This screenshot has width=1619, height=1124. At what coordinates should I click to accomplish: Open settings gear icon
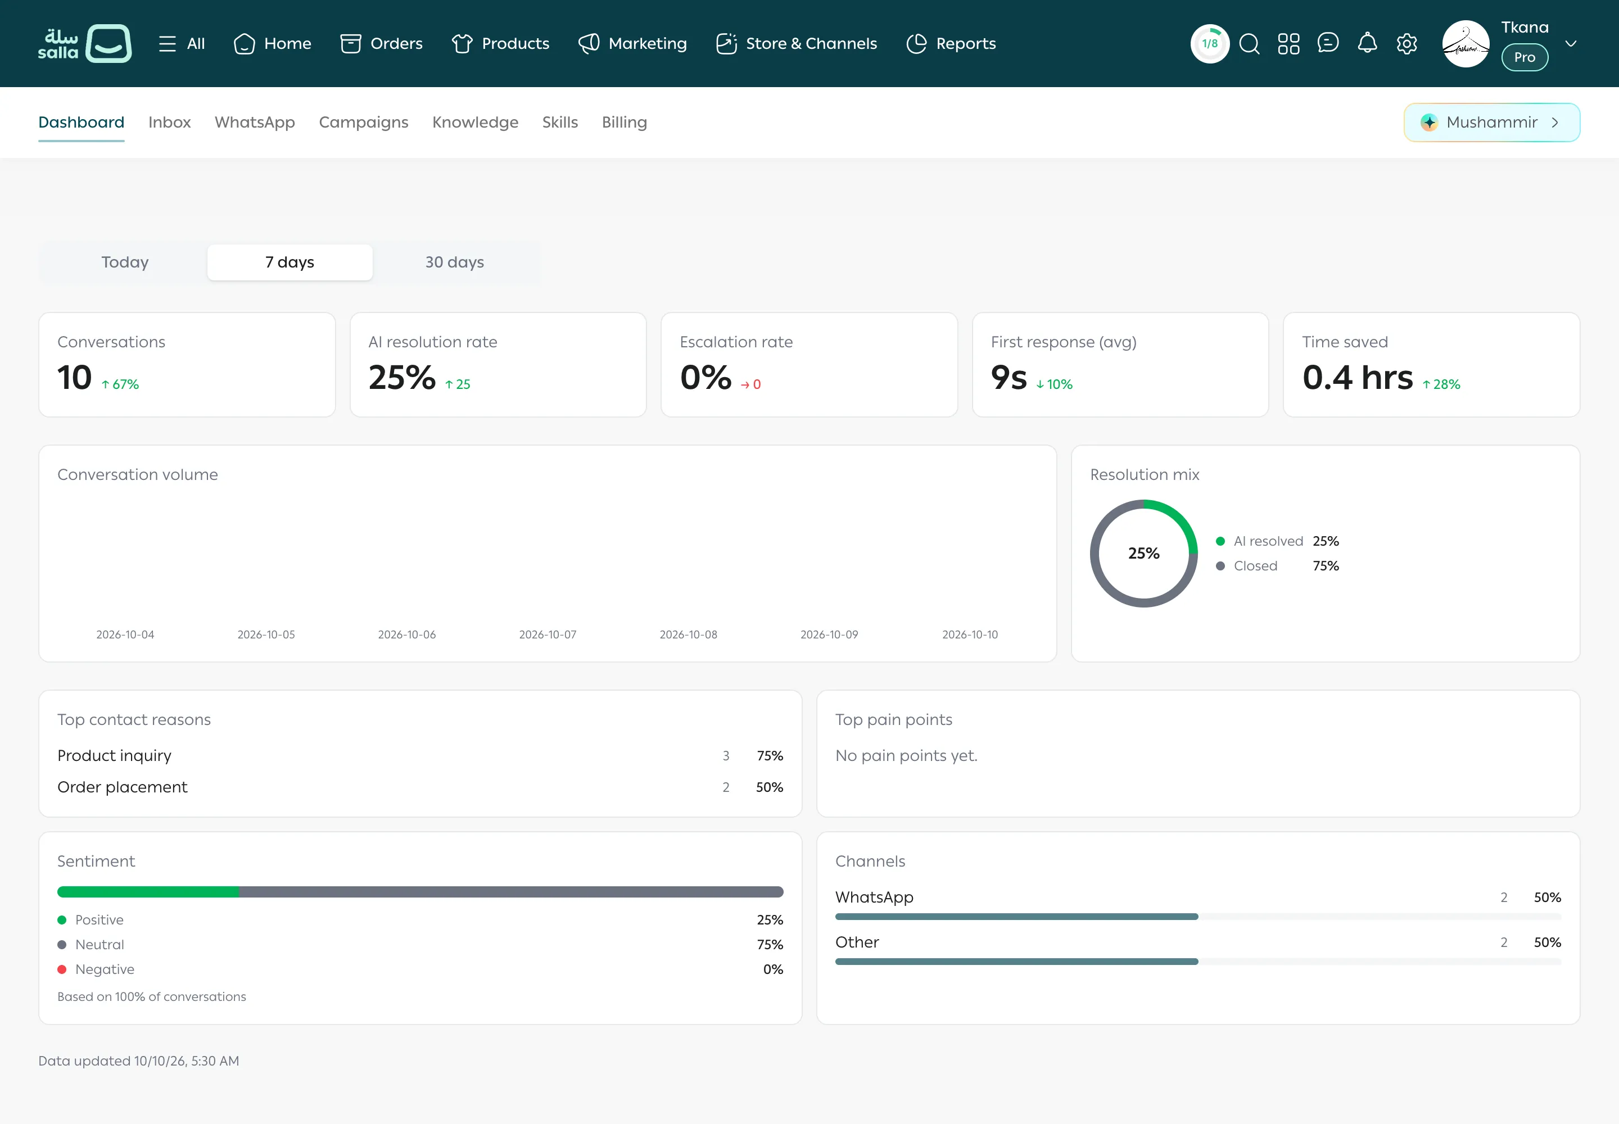tap(1407, 44)
